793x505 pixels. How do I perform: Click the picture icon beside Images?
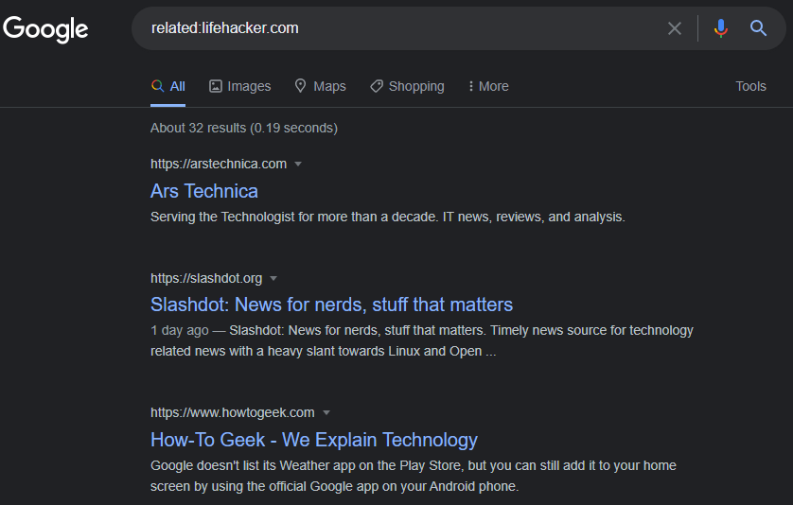tap(216, 86)
